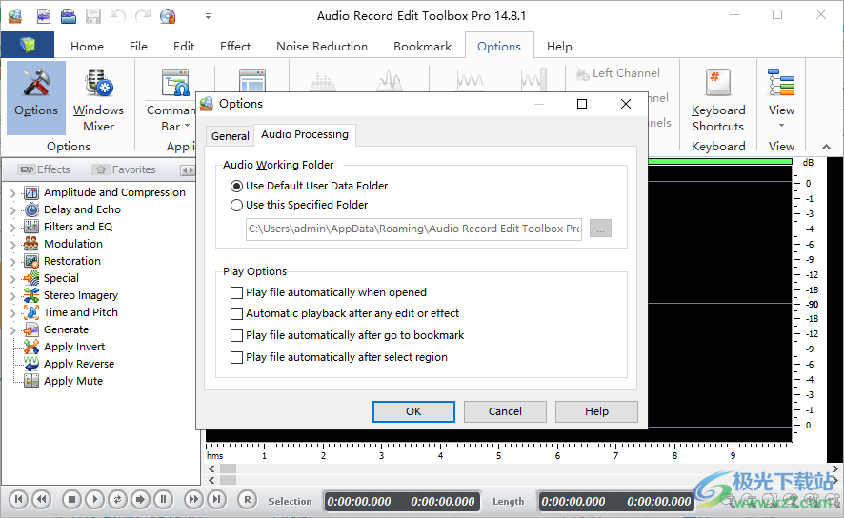Expand the Delay and Echo tree node
Screen dimensions: 844x518
click(13, 210)
